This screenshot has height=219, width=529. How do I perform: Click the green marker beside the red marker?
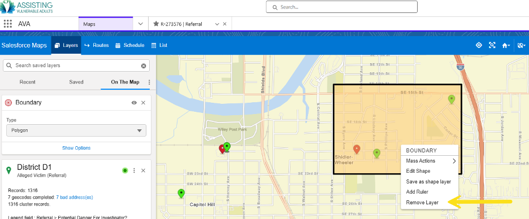pyautogui.click(x=227, y=147)
